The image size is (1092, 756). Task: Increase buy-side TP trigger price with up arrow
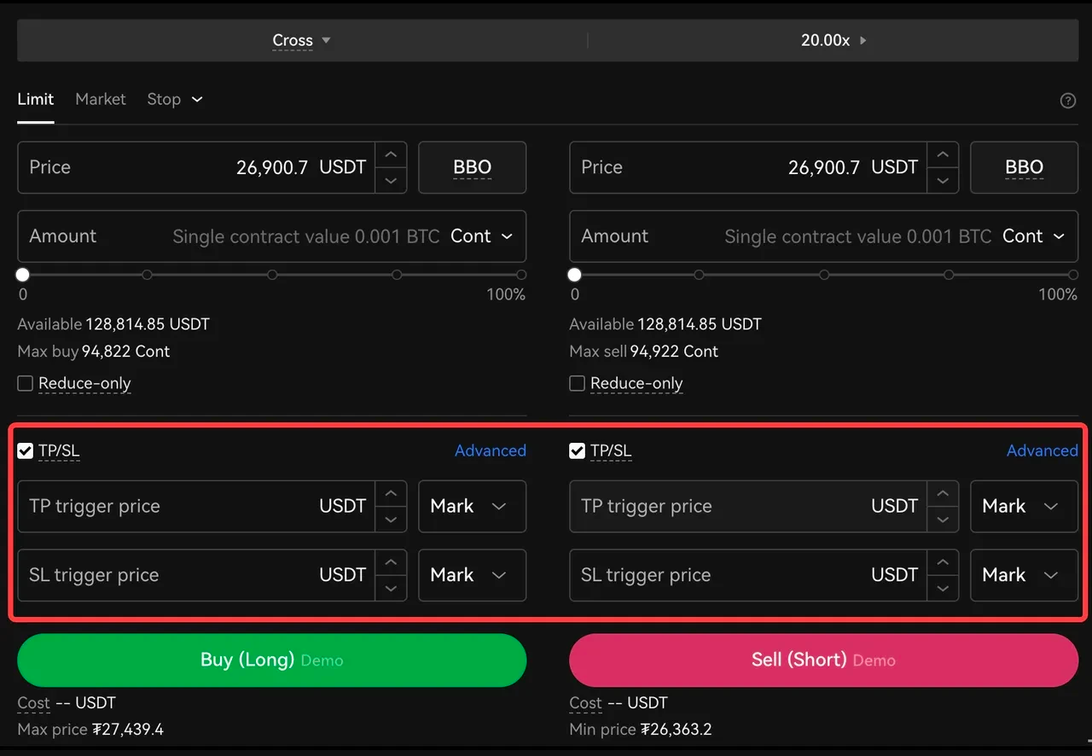click(x=391, y=493)
